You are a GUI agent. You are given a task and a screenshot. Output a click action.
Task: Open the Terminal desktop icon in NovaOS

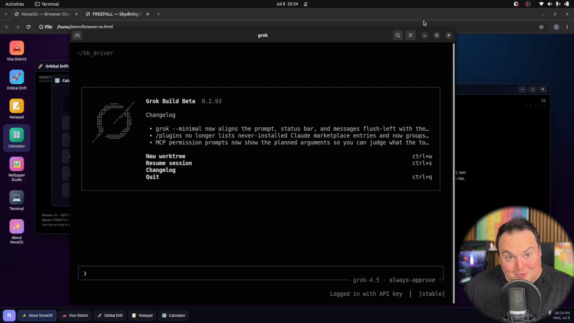[16, 200]
